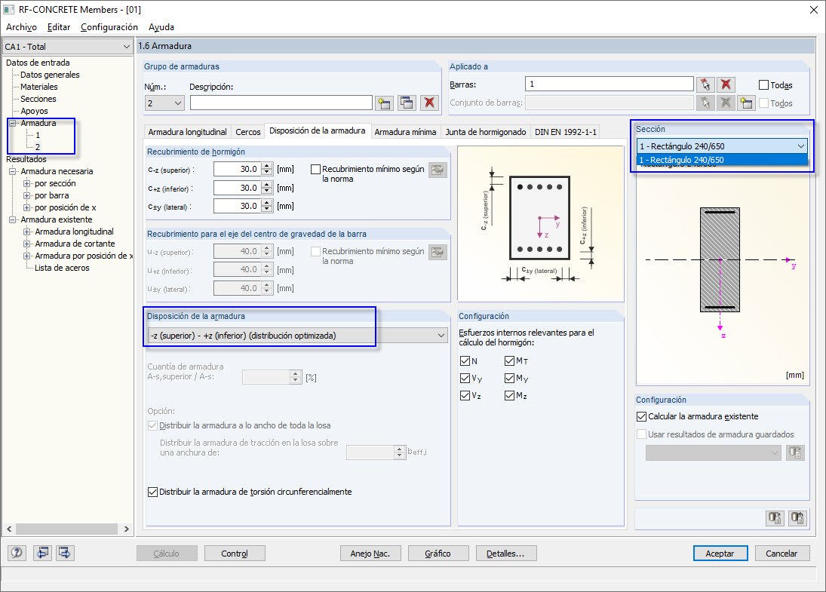Screen dimensions: 826x592
Task: Enable Todas checkbox for members
Action: tap(763, 84)
